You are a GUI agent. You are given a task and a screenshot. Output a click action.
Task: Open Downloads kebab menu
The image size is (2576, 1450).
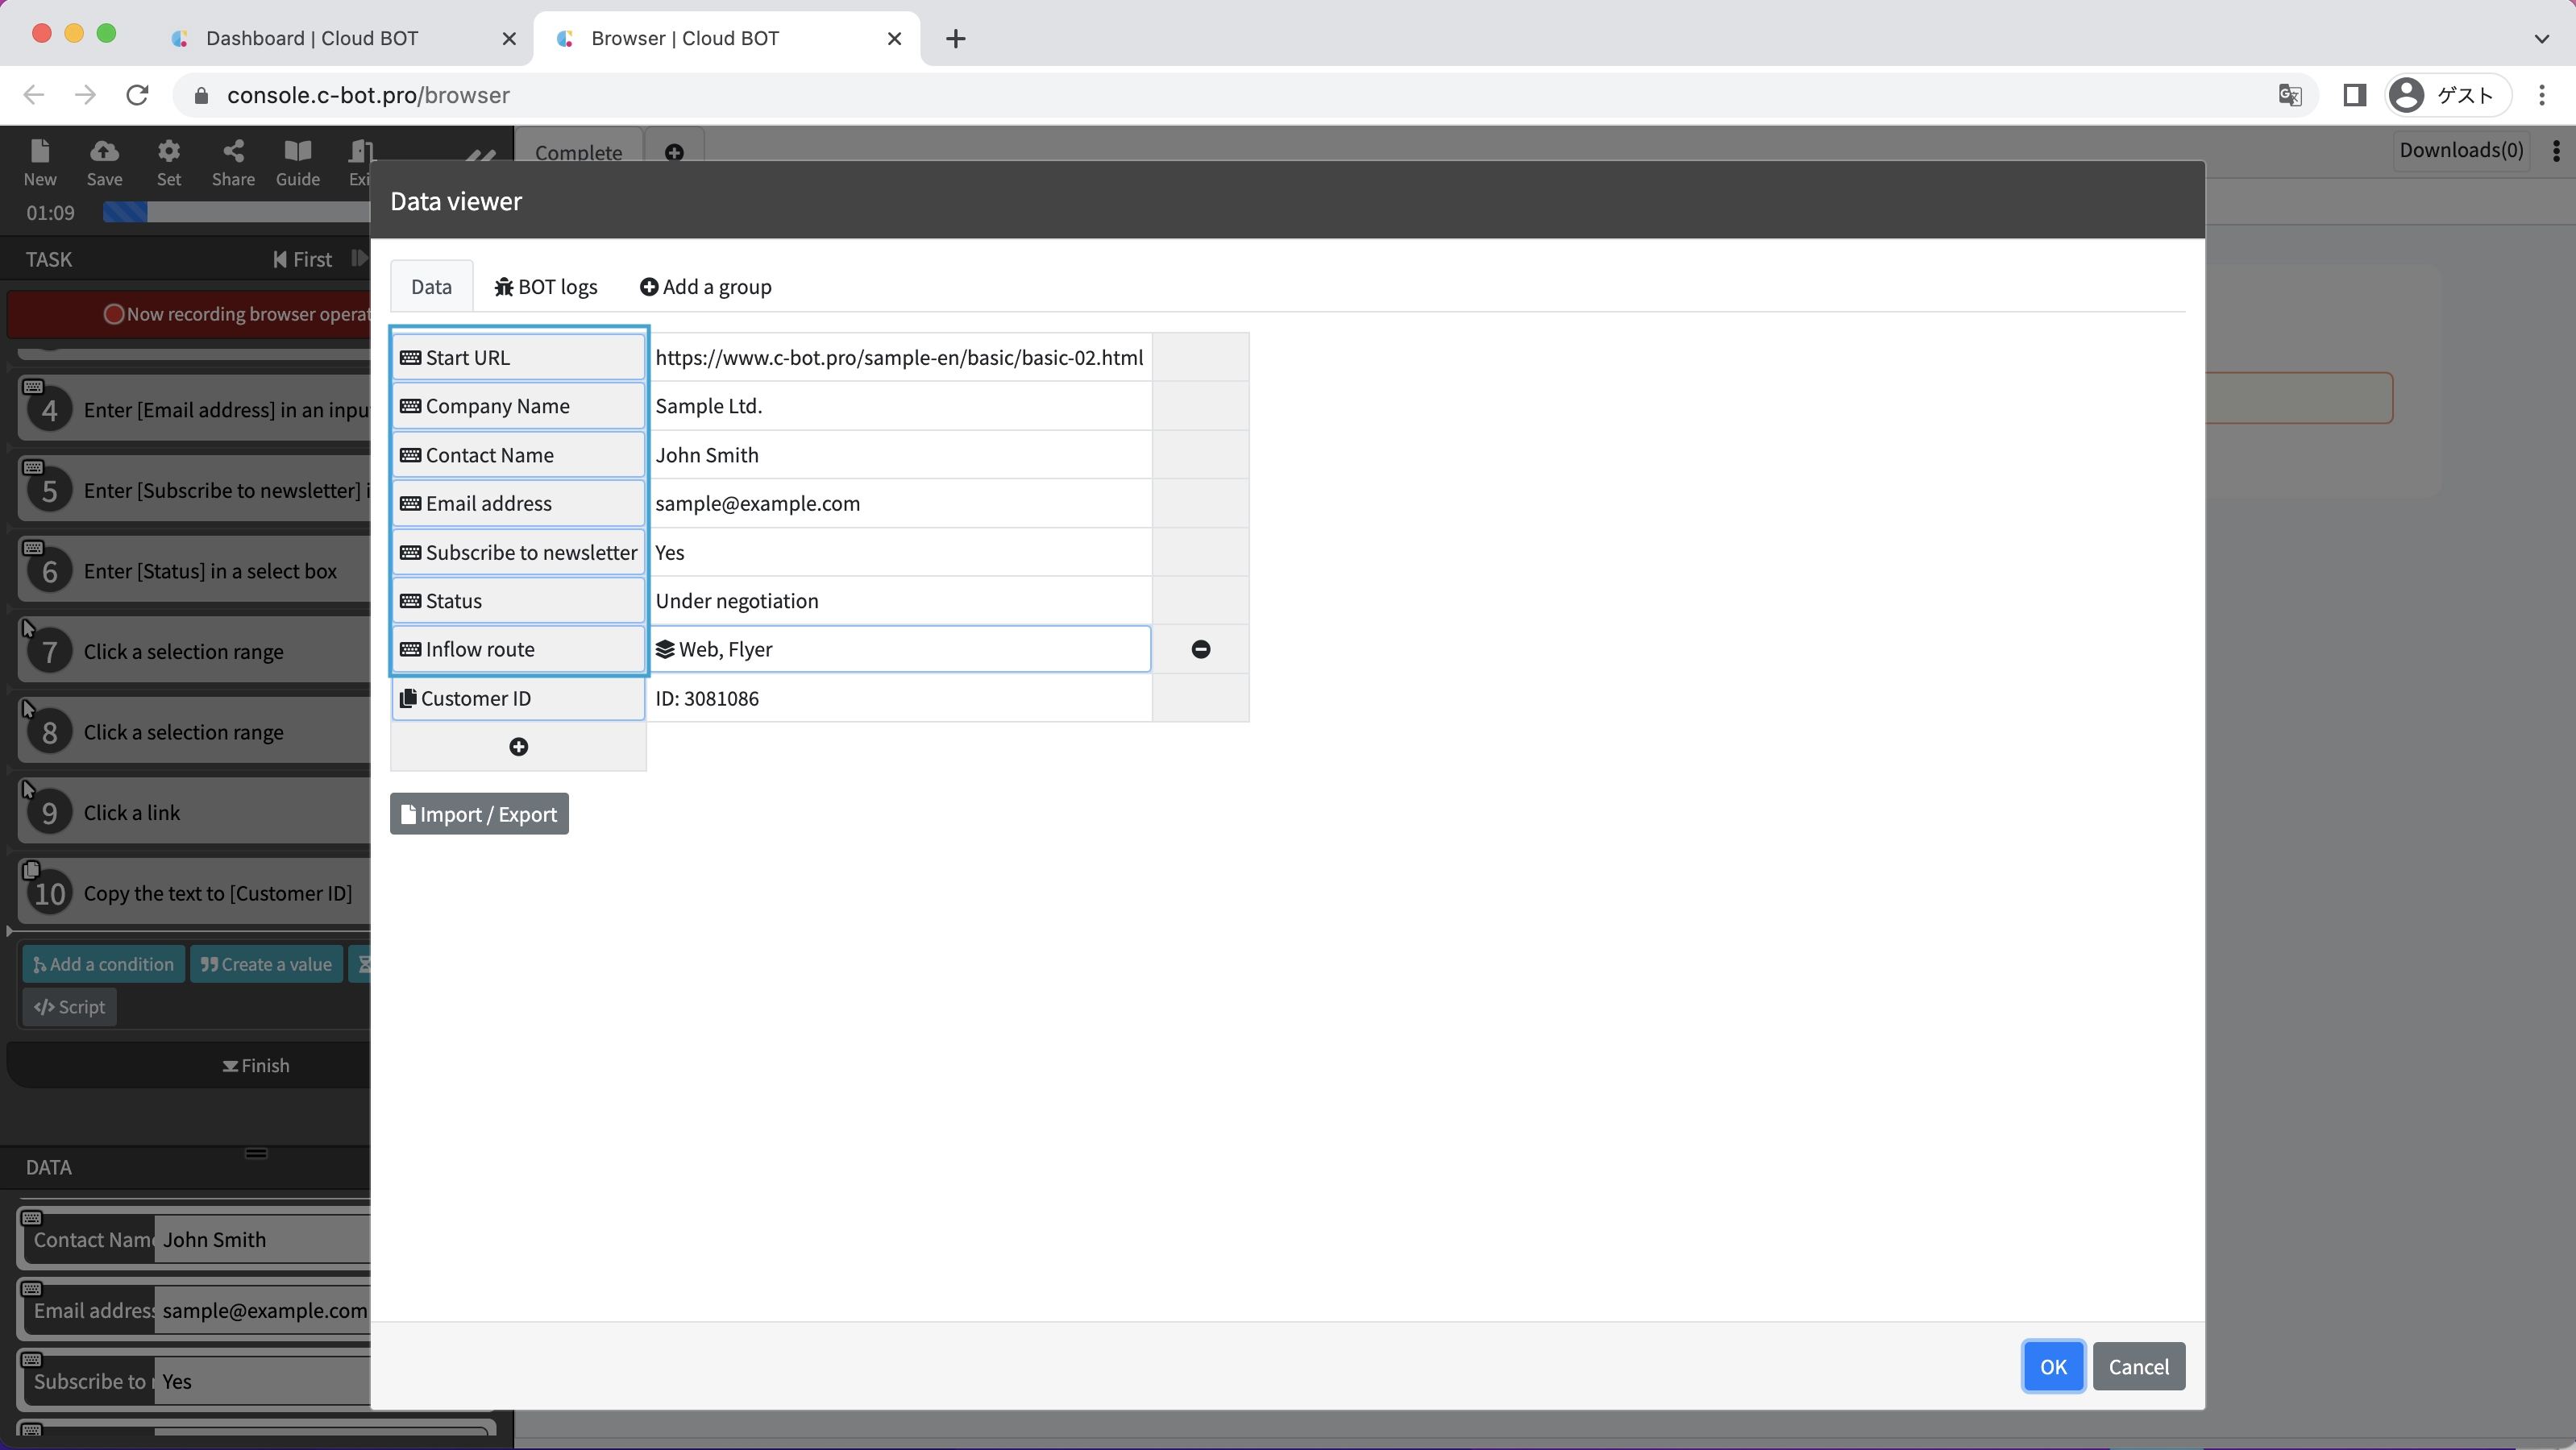click(2556, 150)
